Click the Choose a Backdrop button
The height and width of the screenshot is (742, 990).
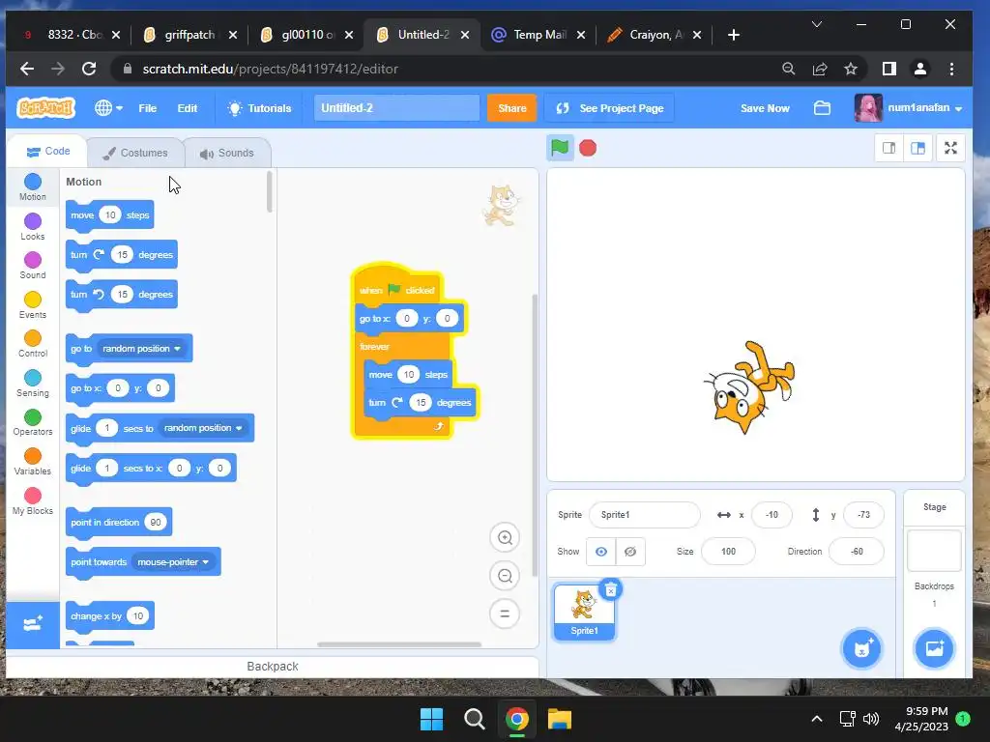935,648
